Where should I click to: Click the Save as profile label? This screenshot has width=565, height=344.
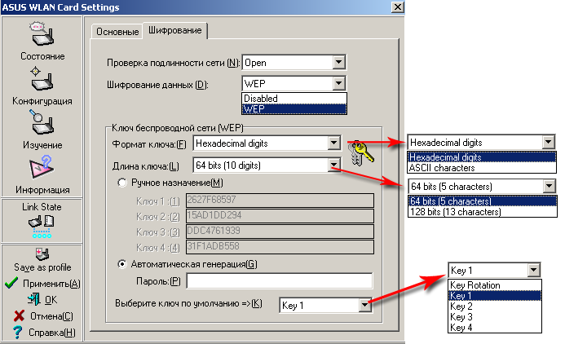point(42,267)
